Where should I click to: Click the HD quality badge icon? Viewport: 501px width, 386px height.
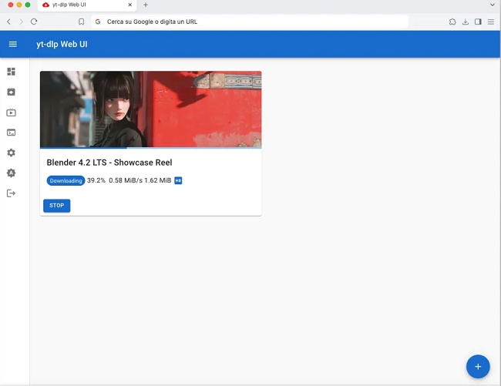(x=178, y=180)
